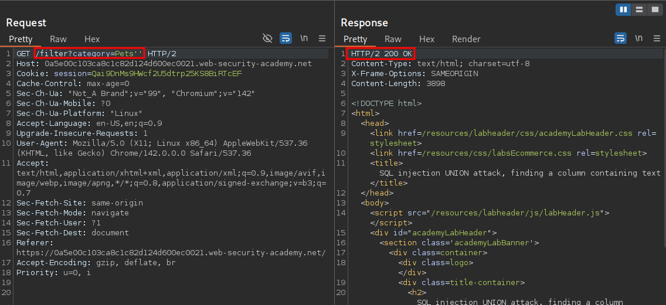Switch to top-bottom stacked layout

click(x=638, y=9)
